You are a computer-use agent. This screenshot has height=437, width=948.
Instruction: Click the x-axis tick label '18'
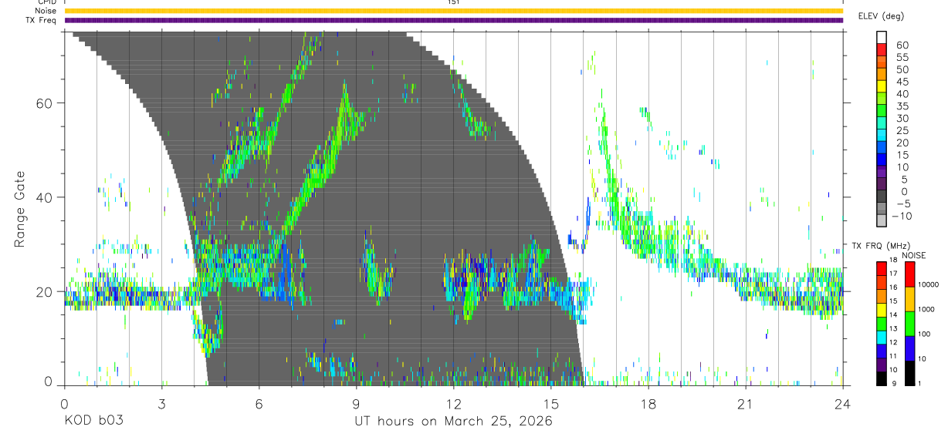coord(648,403)
